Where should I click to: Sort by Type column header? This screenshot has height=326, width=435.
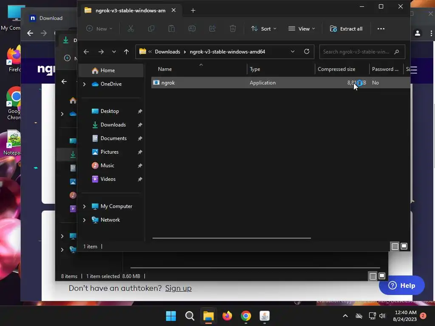tap(255, 69)
